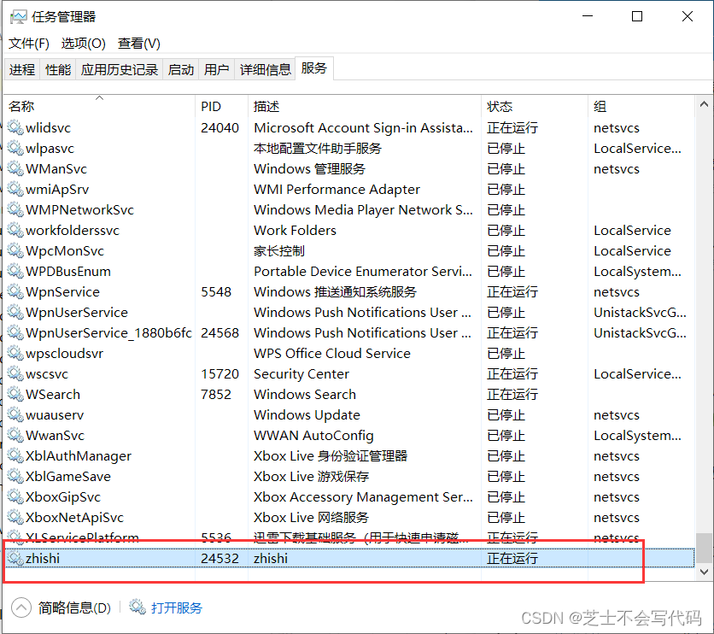Select PID cell 15720
The width and height of the screenshot is (714, 634).
(220, 373)
